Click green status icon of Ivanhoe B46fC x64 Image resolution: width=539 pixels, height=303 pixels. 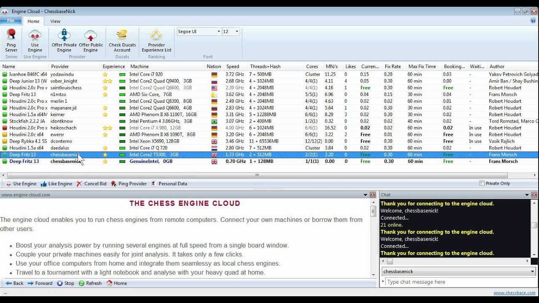tap(5, 74)
